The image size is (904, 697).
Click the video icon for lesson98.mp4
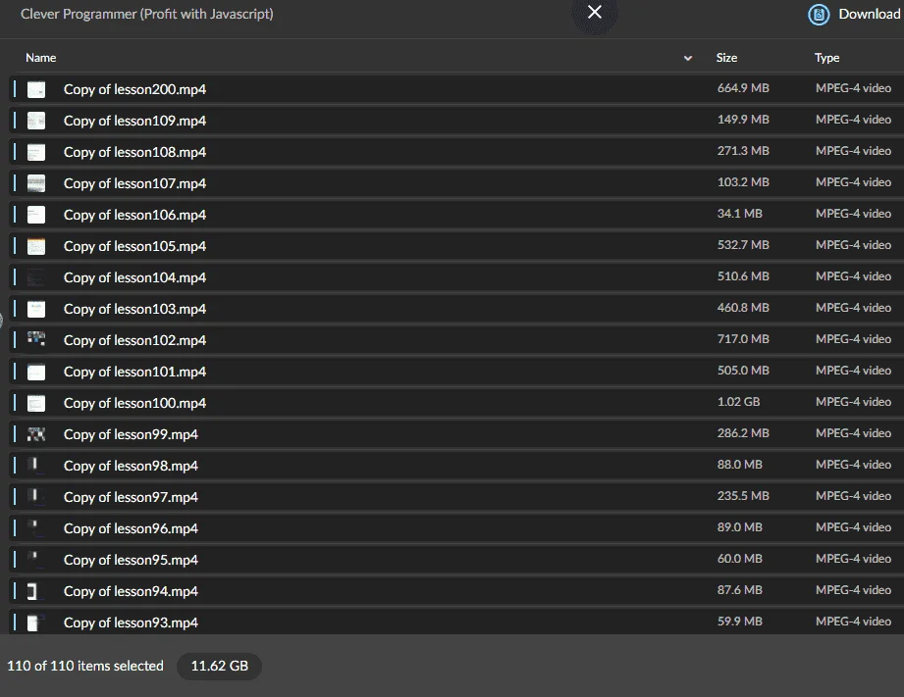tap(35, 465)
